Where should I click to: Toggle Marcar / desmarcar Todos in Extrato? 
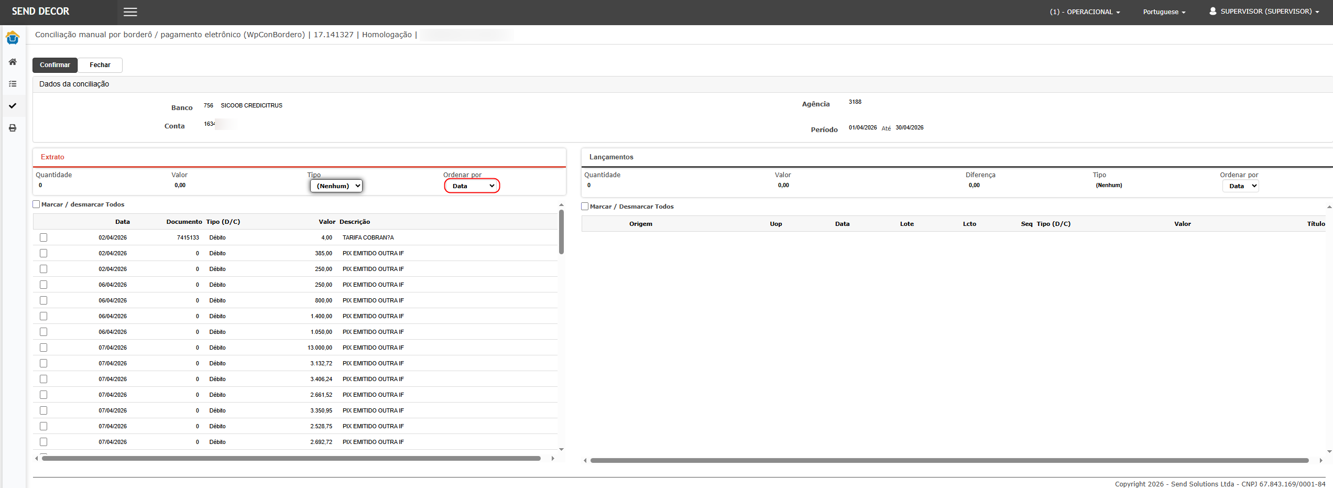click(36, 204)
